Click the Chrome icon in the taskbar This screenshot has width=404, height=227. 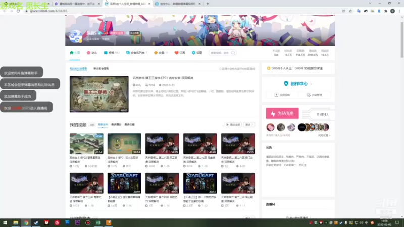pos(26,223)
